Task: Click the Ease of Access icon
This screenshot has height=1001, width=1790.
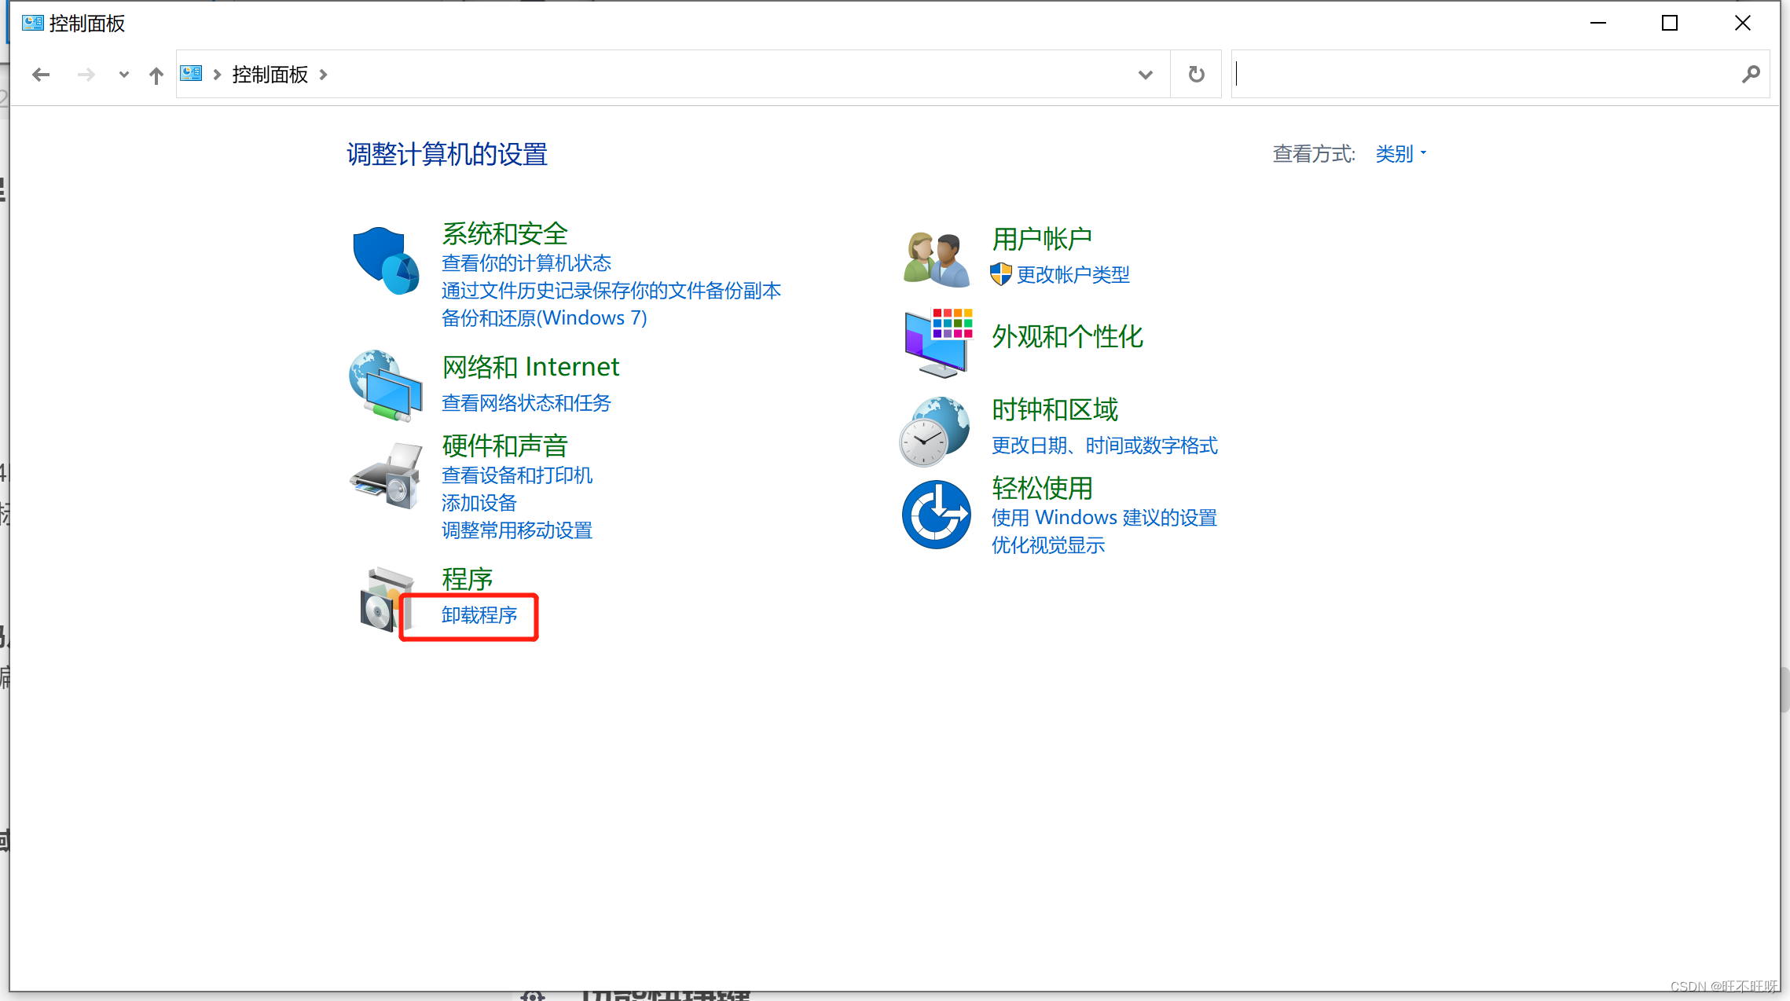Action: pos(936,515)
